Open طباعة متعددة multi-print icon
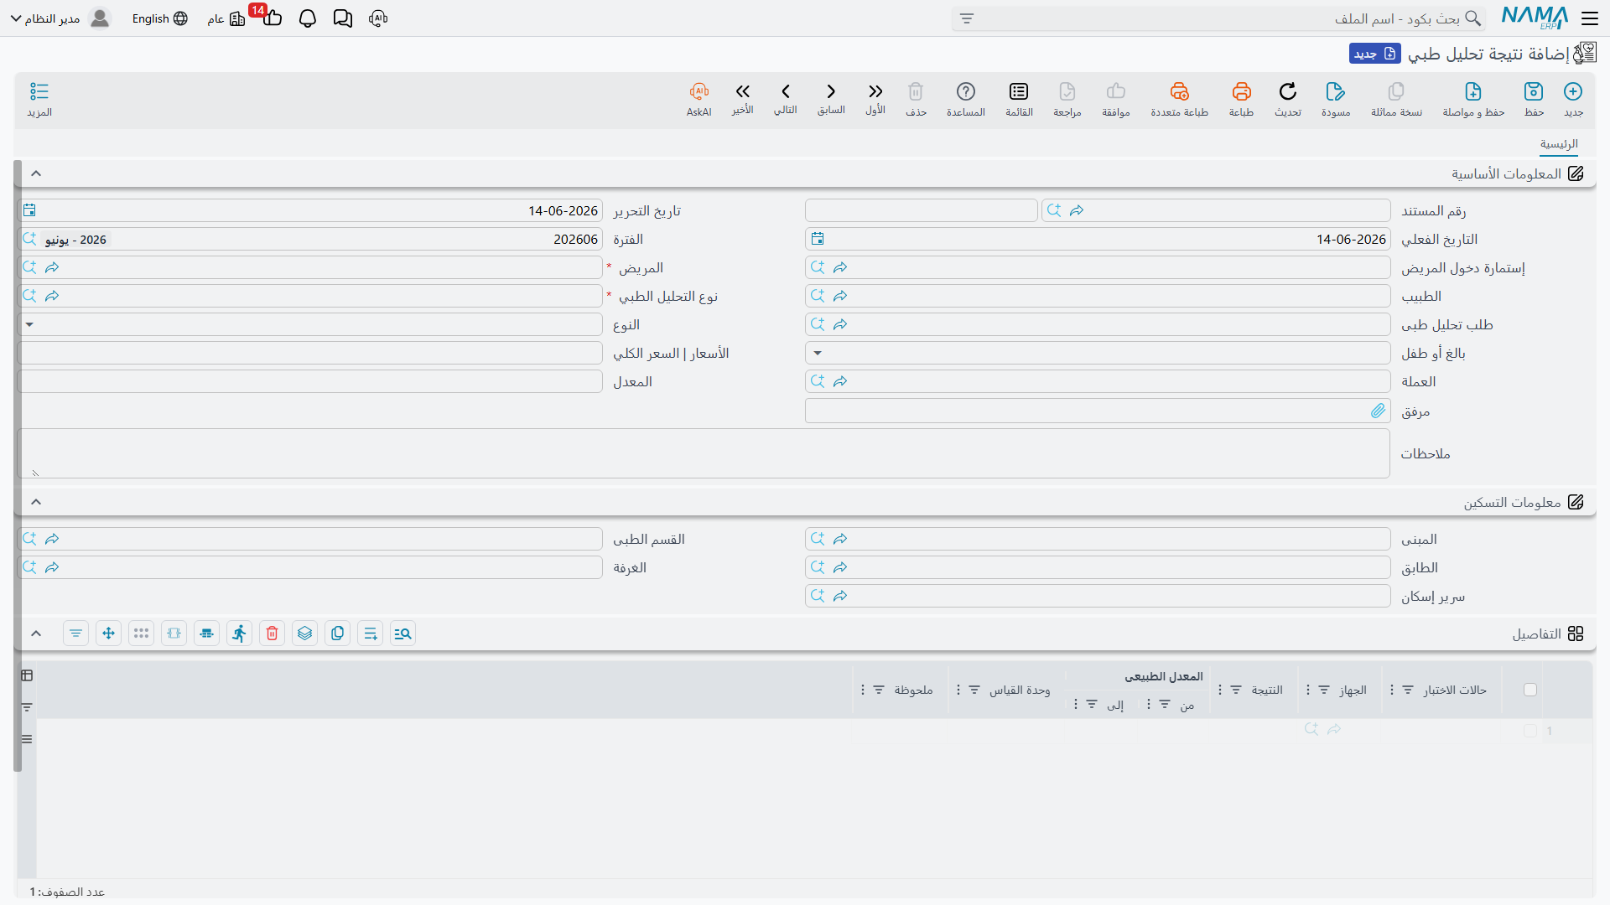The width and height of the screenshot is (1610, 905). click(x=1179, y=99)
